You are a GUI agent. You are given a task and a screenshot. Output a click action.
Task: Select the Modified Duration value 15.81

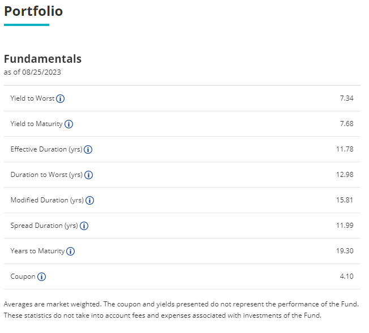click(345, 200)
